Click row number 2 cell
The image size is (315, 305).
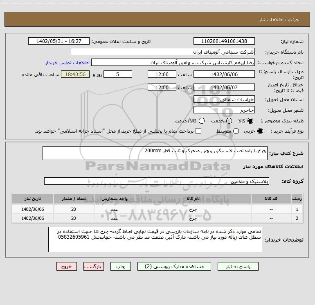(297, 218)
